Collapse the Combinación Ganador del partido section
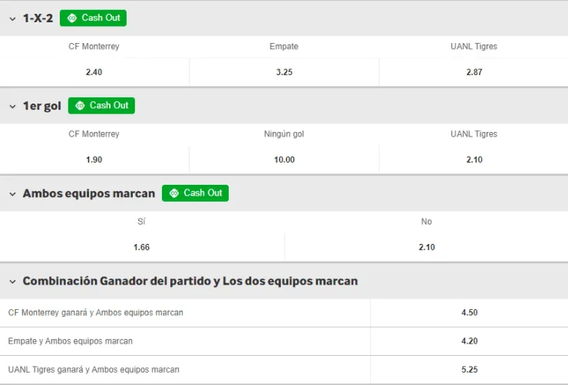Viewport: 568px width, 385px height. [x=12, y=281]
